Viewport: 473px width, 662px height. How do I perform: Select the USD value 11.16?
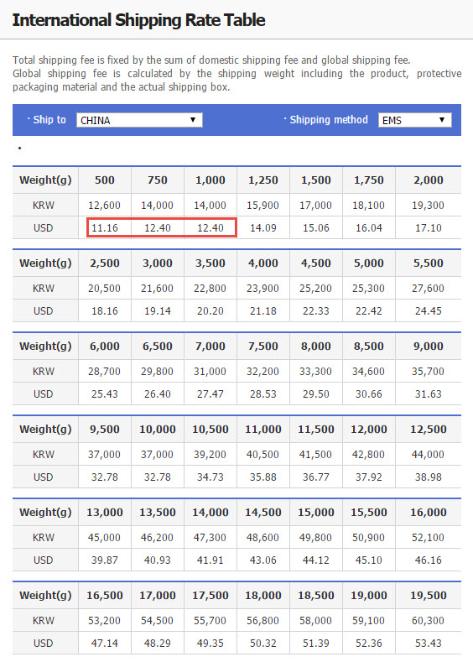(x=105, y=228)
